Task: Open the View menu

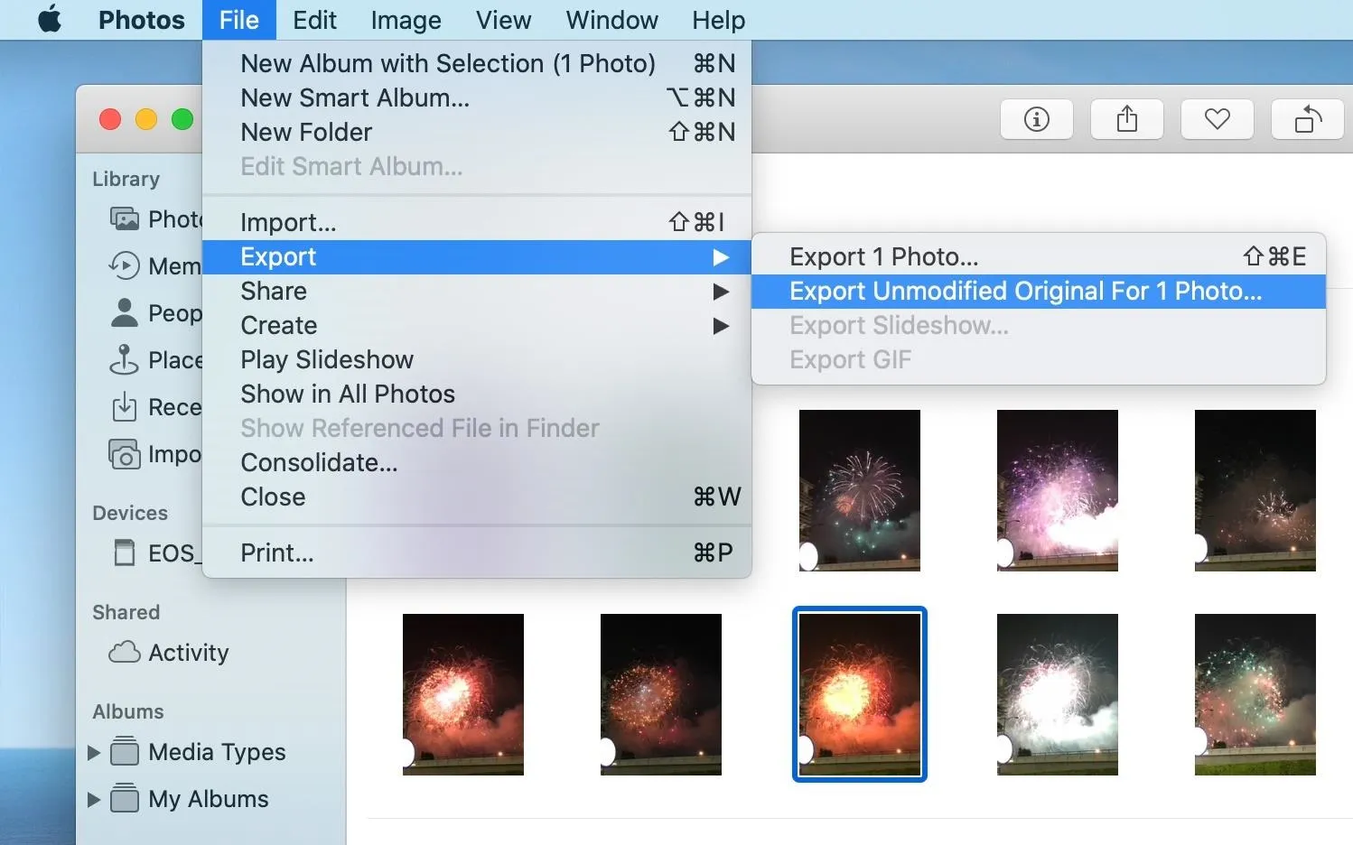Action: click(x=503, y=20)
